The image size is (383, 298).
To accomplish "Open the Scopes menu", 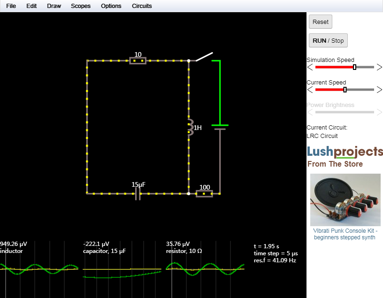I will click(81, 6).
